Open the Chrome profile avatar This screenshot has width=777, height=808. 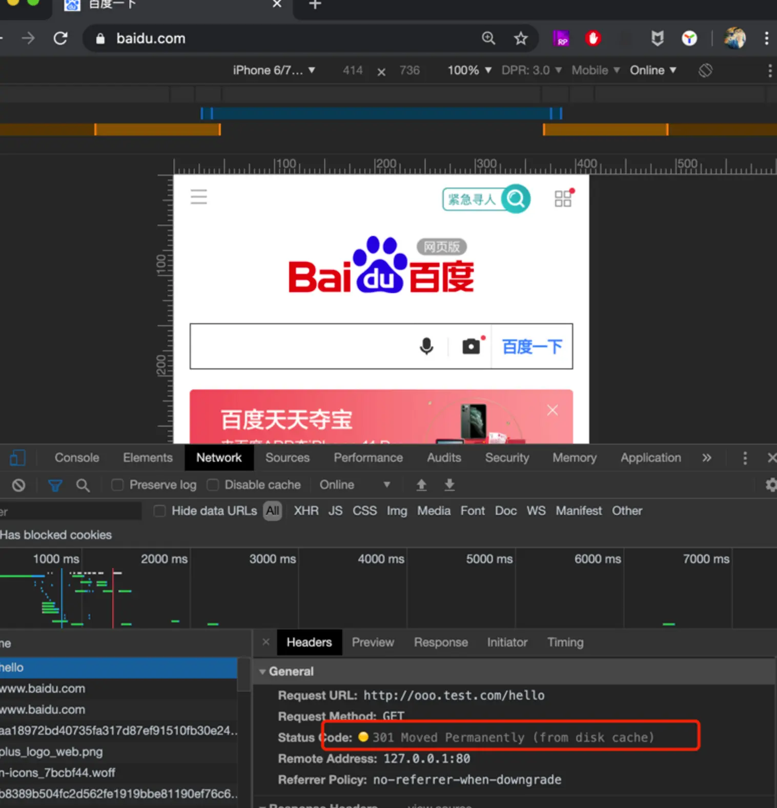[734, 38]
